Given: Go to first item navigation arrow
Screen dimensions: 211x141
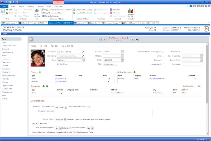Looking at the screenshot, I should pyautogui.click(x=100, y=39).
